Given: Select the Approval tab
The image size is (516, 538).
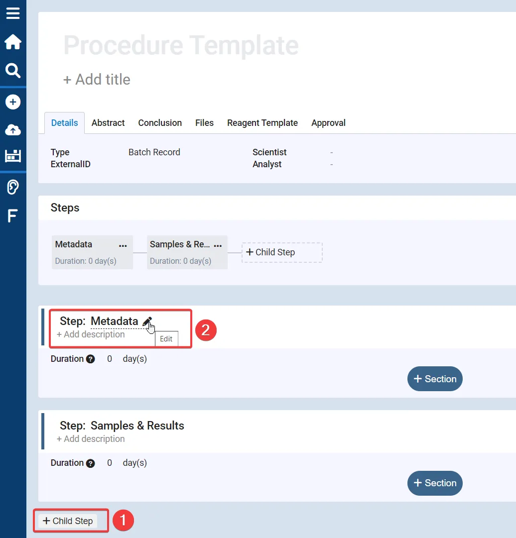Looking at the screenshot, I should tap(328, 123).
